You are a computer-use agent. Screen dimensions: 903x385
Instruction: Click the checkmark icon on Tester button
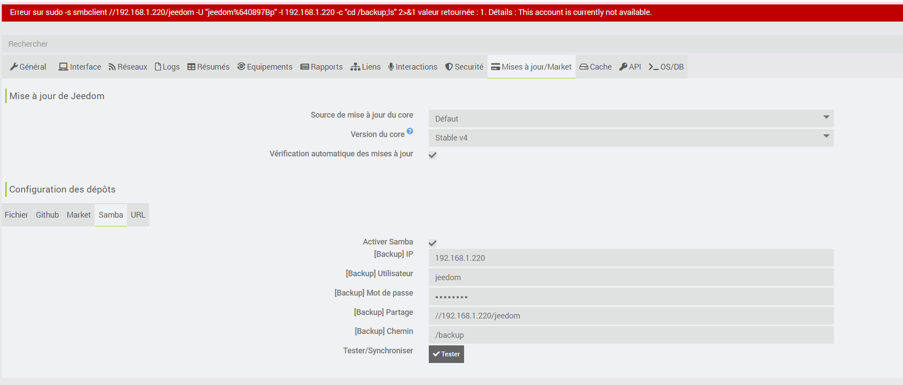click(436, 354)
